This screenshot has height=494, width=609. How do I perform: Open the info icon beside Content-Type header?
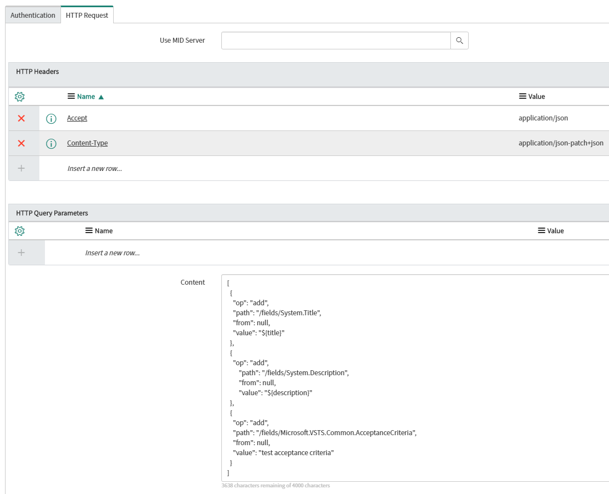pyautogui.click(x=50, y=143)
